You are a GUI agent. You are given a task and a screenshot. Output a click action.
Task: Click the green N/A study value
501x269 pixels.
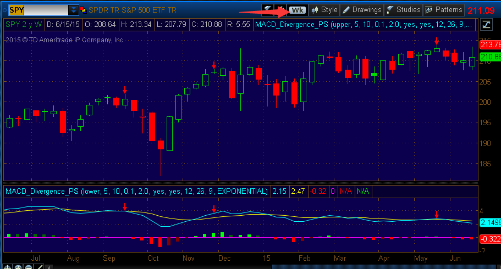tap(363, 192)
